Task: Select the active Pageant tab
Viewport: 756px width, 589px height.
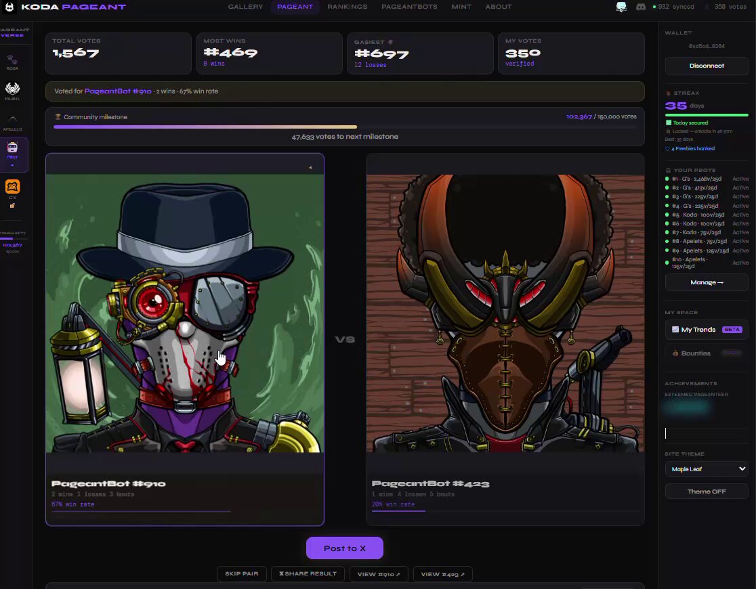Action: click(x=295, y=7)
